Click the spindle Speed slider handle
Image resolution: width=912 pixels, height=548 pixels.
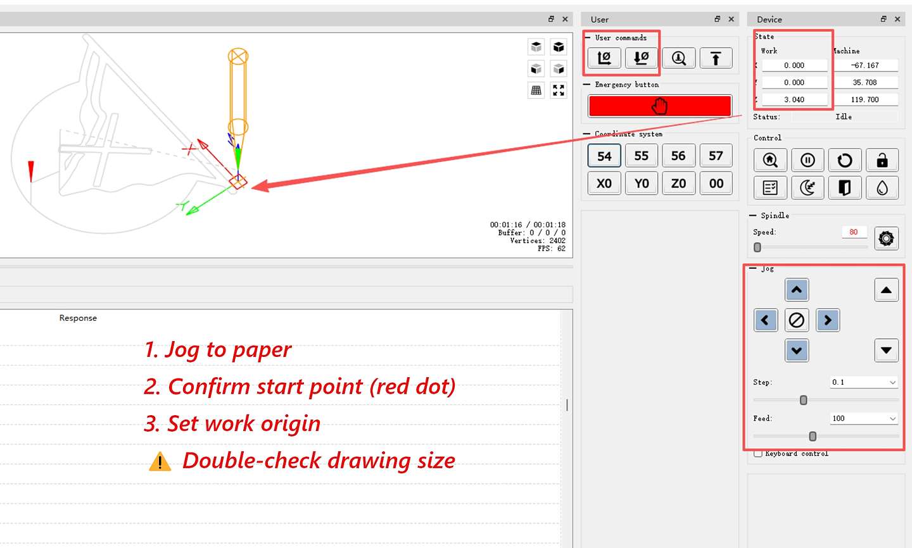pyautogui.click(x=757, y=247)
